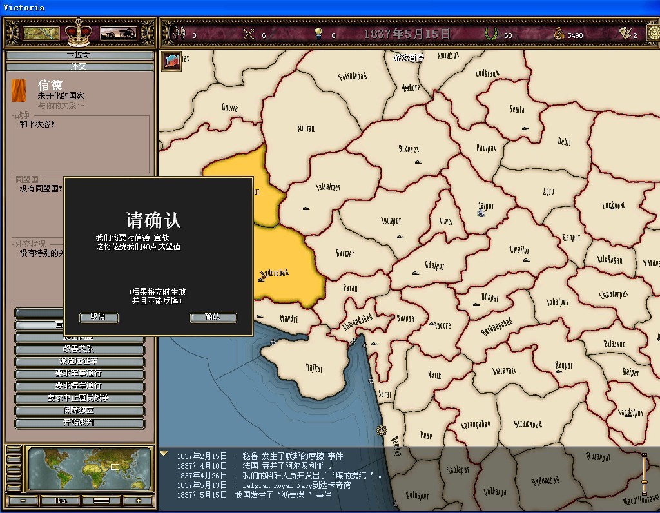Screen dimensions: 660x513
Task: Click the royal crown icon
Action: [x=79, y=32]
